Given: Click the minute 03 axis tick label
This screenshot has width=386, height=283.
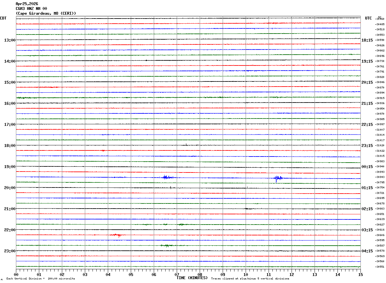Looking at the screenshot, I should point(85,274).
